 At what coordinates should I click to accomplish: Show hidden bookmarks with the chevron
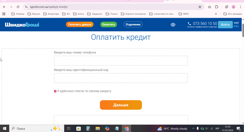(x=216, y=14)
